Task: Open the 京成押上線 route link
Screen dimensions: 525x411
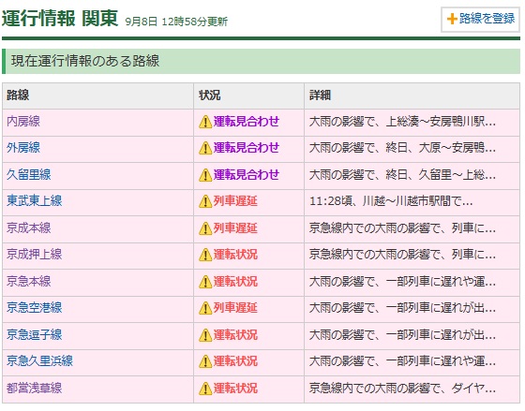Action: (35, 255)
